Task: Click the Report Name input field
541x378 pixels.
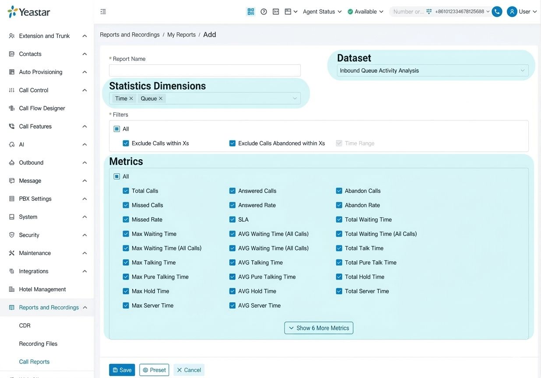Action: coord(204,70)
